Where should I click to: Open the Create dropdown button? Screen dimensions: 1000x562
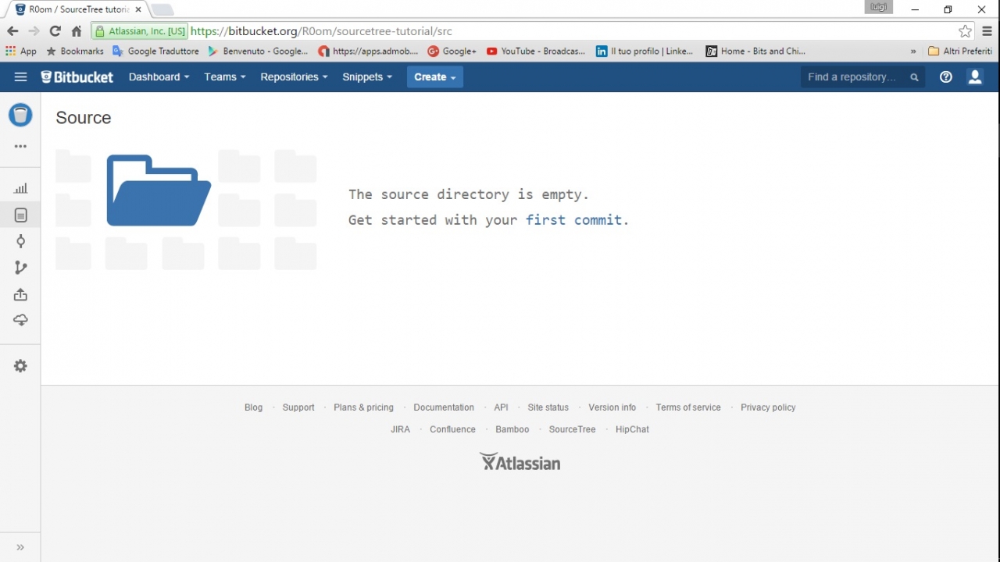(x=435, y=76)
